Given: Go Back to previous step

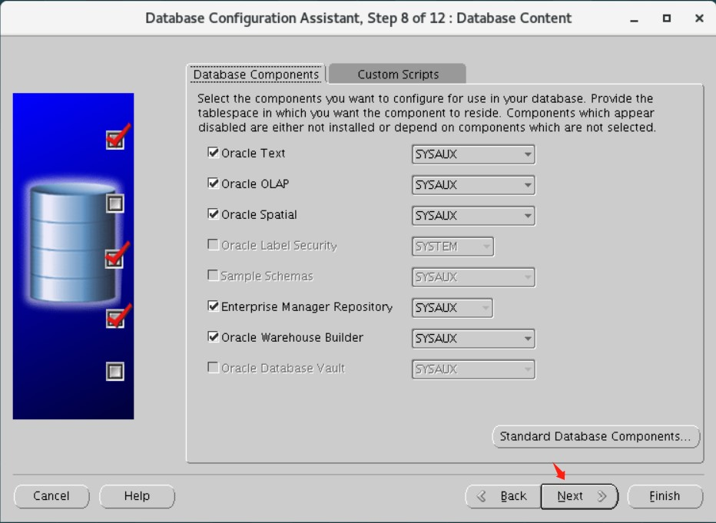Looking at the screenshot, I should coord(503,496).
